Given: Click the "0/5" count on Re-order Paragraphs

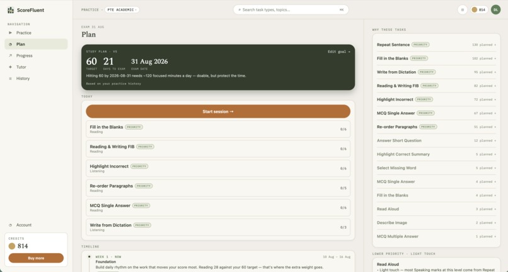Looking at the screenshot, I should pyautogui.click(x=343, y=188).
